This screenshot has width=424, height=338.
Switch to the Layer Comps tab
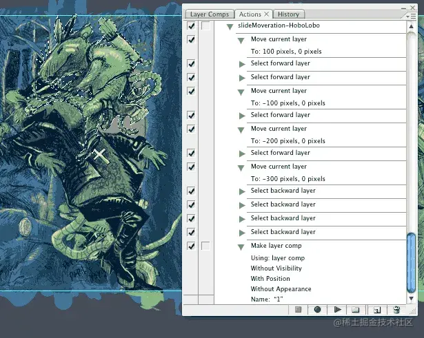tap(210, 14)
